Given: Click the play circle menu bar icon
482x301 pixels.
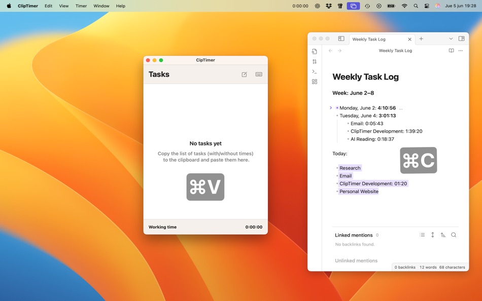Looking at the screenshot, I should [378, 6].
